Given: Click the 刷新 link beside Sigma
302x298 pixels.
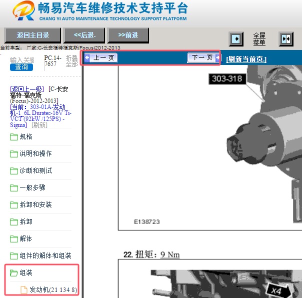Looking at the screenshot, I should point(39,125).
